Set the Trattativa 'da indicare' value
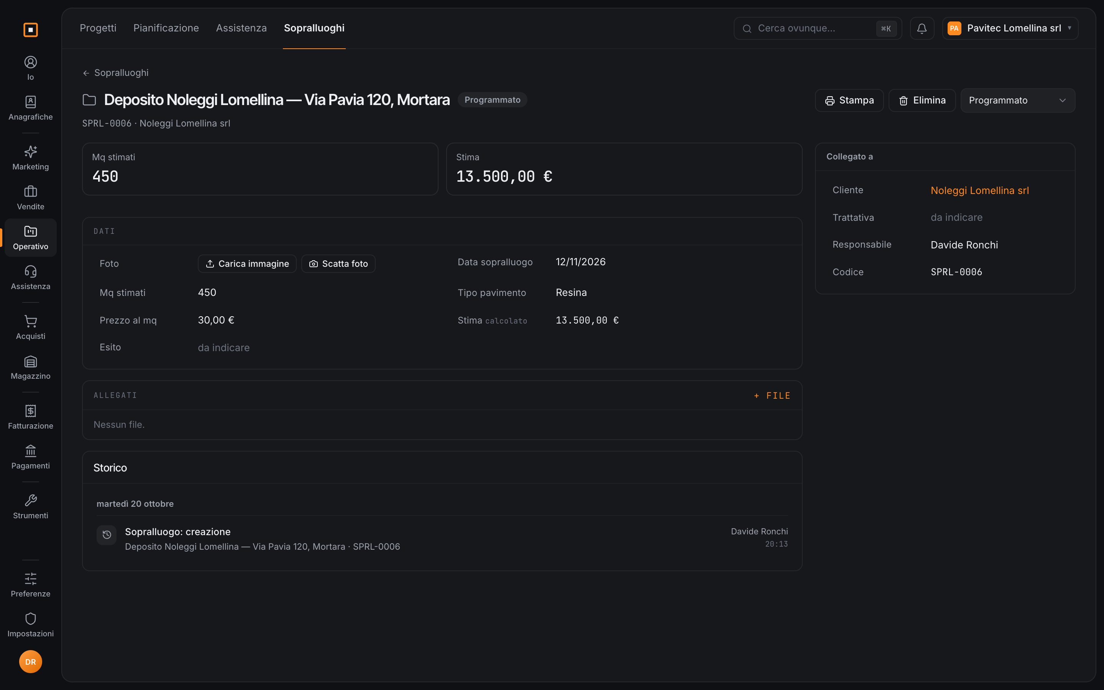The width and height of the screenshot is (1104, 690). click(956, 217)
